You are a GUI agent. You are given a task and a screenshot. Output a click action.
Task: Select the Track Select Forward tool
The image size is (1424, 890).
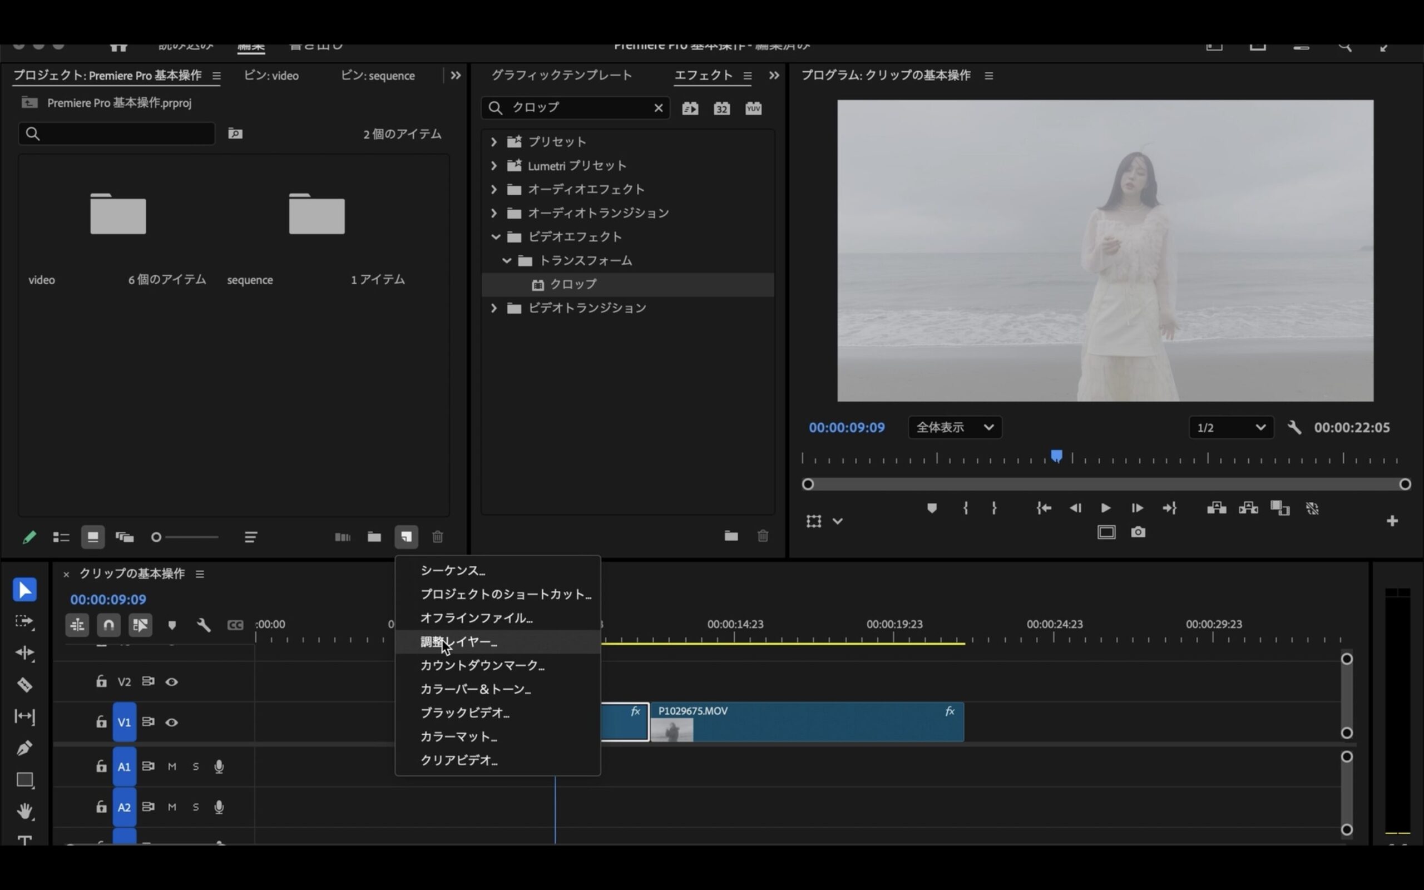point(24,621)
